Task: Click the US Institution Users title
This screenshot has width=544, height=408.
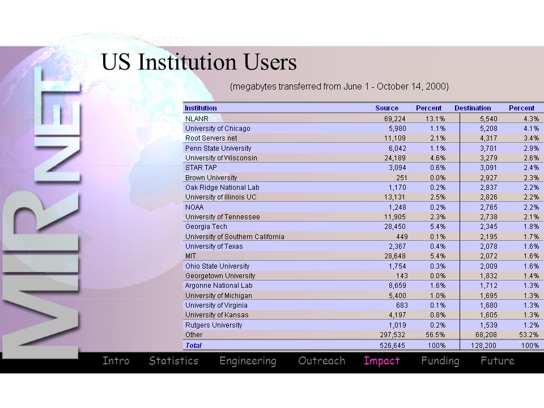Action: tap(199, 62)
